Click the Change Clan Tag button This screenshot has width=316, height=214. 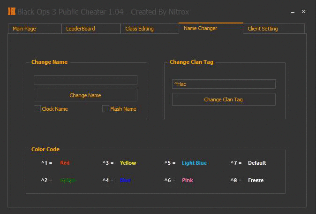tap(224, 99)
